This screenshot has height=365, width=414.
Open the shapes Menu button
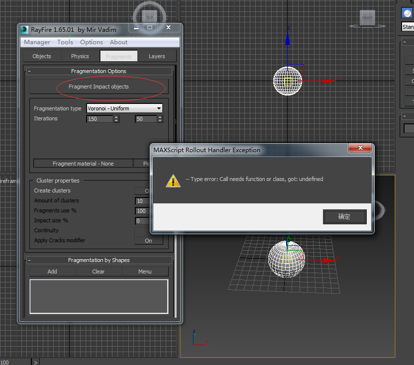coord(145,272)
